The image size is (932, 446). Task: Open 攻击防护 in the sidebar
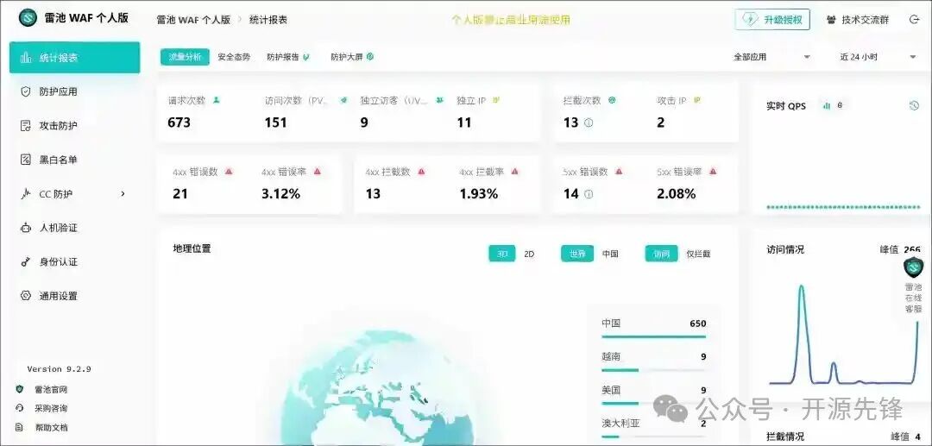tap(58, 126)
